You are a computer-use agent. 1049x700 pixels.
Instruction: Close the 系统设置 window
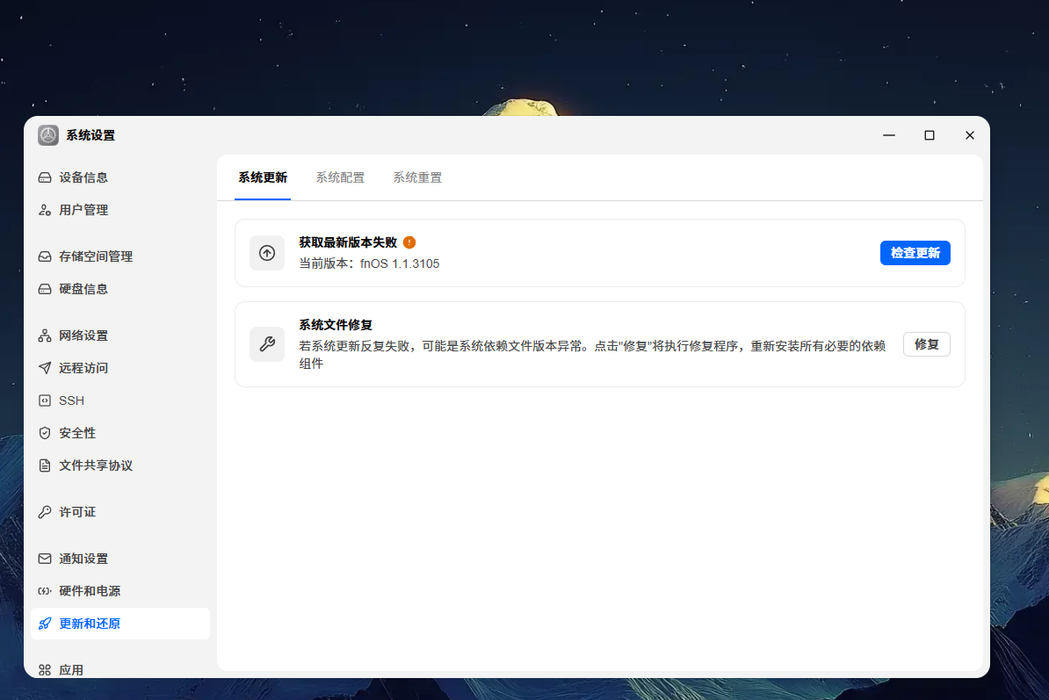[969, 135]
